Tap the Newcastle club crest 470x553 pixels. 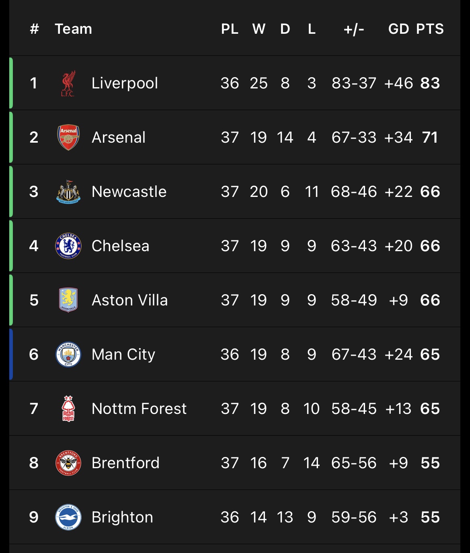68,192
